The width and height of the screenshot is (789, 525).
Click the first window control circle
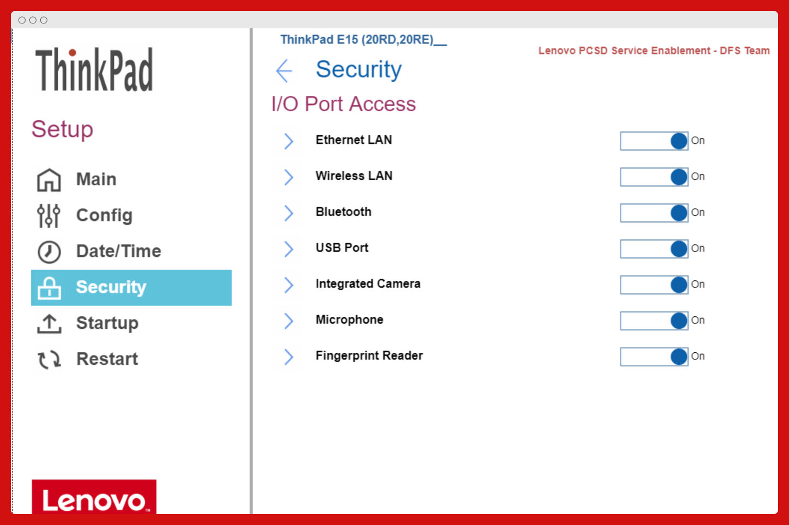click(22, 20)
